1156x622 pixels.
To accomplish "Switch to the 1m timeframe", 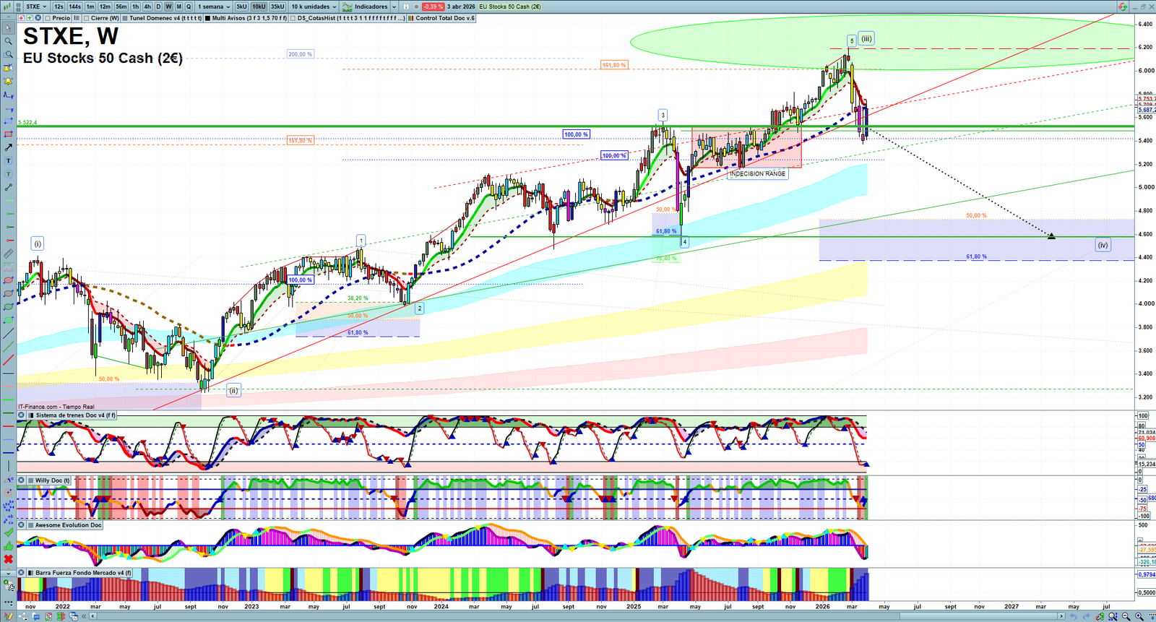I will [90, 7].
